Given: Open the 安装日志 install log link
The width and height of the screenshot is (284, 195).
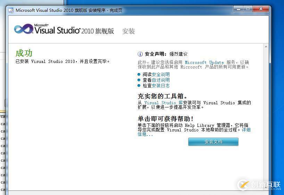Looking at the screenshot, I should coord(161,86).
